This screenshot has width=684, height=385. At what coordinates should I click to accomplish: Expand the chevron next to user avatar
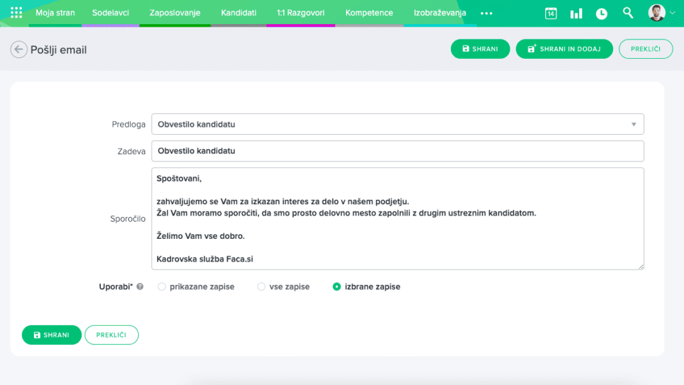coord(672,13)
